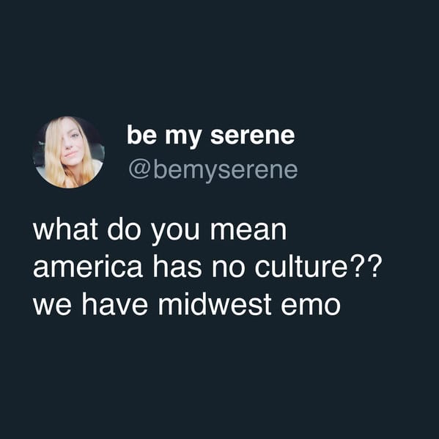This screenshot has width=439, height=439.
Task: Click the word 'america' in the tweet
Action: click(88, 266)
